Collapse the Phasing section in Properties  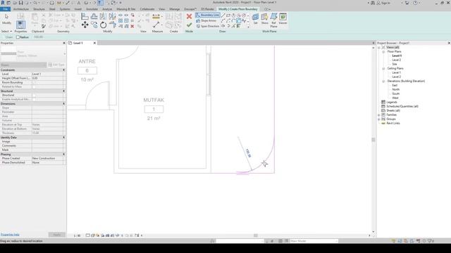(64, 155)
